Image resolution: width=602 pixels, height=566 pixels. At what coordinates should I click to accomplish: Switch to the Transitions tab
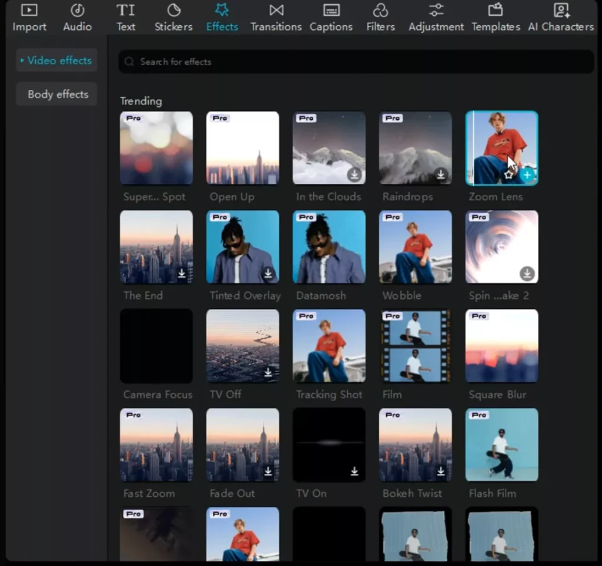(x=276, y=18)
